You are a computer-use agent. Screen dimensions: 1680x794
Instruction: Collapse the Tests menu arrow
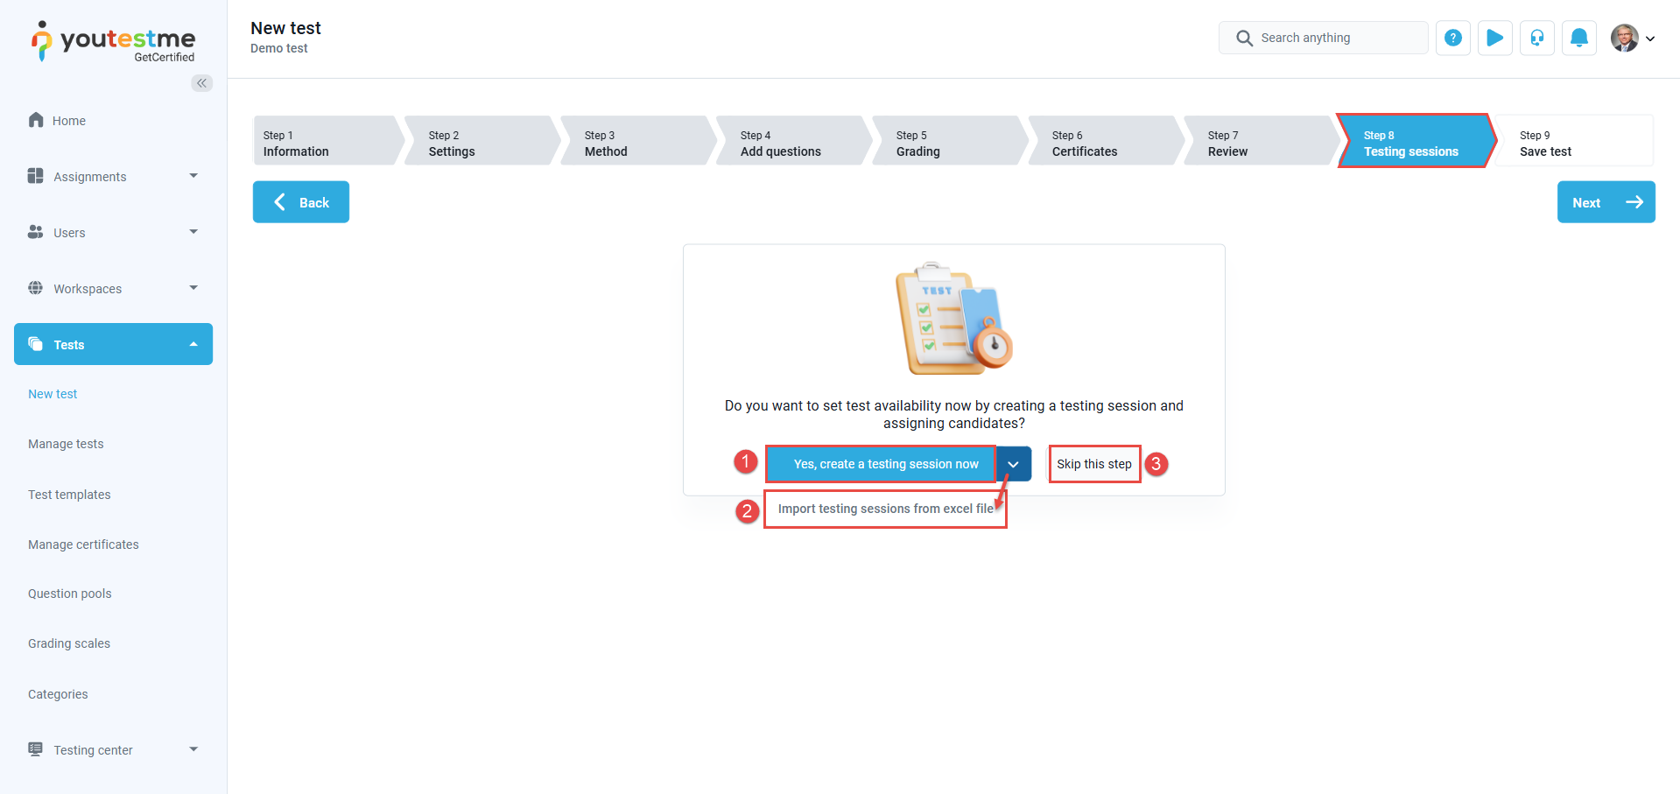pyautogui.click(x=193, y=344)
